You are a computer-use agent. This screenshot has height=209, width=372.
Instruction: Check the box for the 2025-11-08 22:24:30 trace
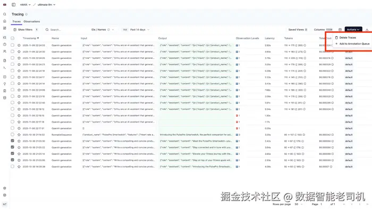[x=13, y=51]
